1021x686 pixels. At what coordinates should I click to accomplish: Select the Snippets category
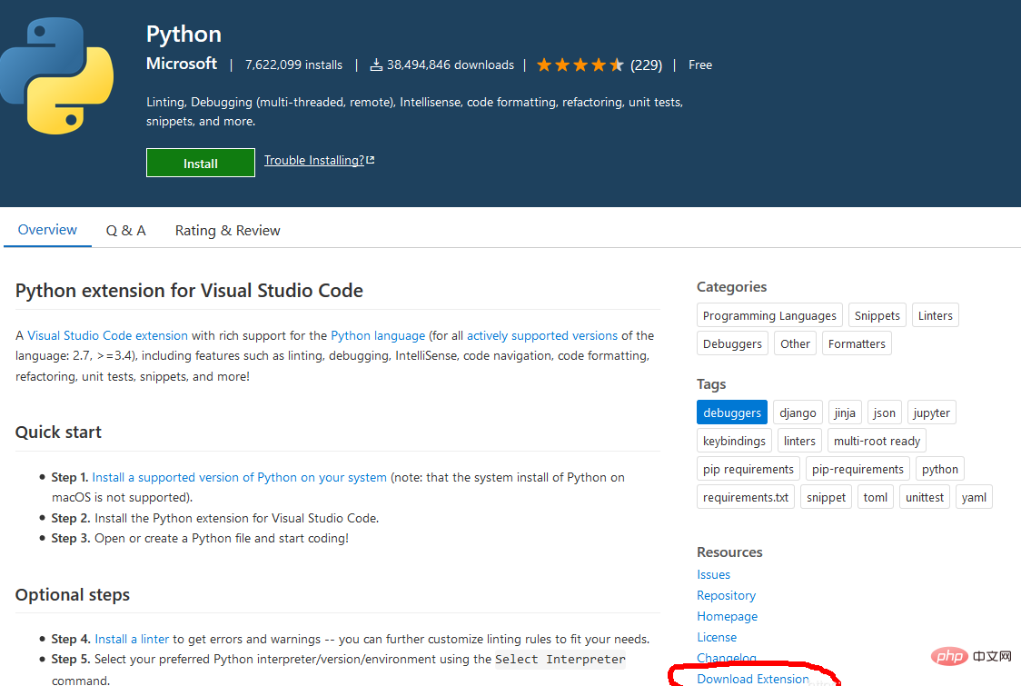pyautogui.click(x=877, y=315)
